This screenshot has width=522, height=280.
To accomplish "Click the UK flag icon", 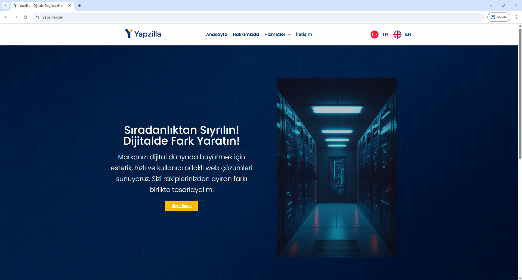I will [397, 35].
